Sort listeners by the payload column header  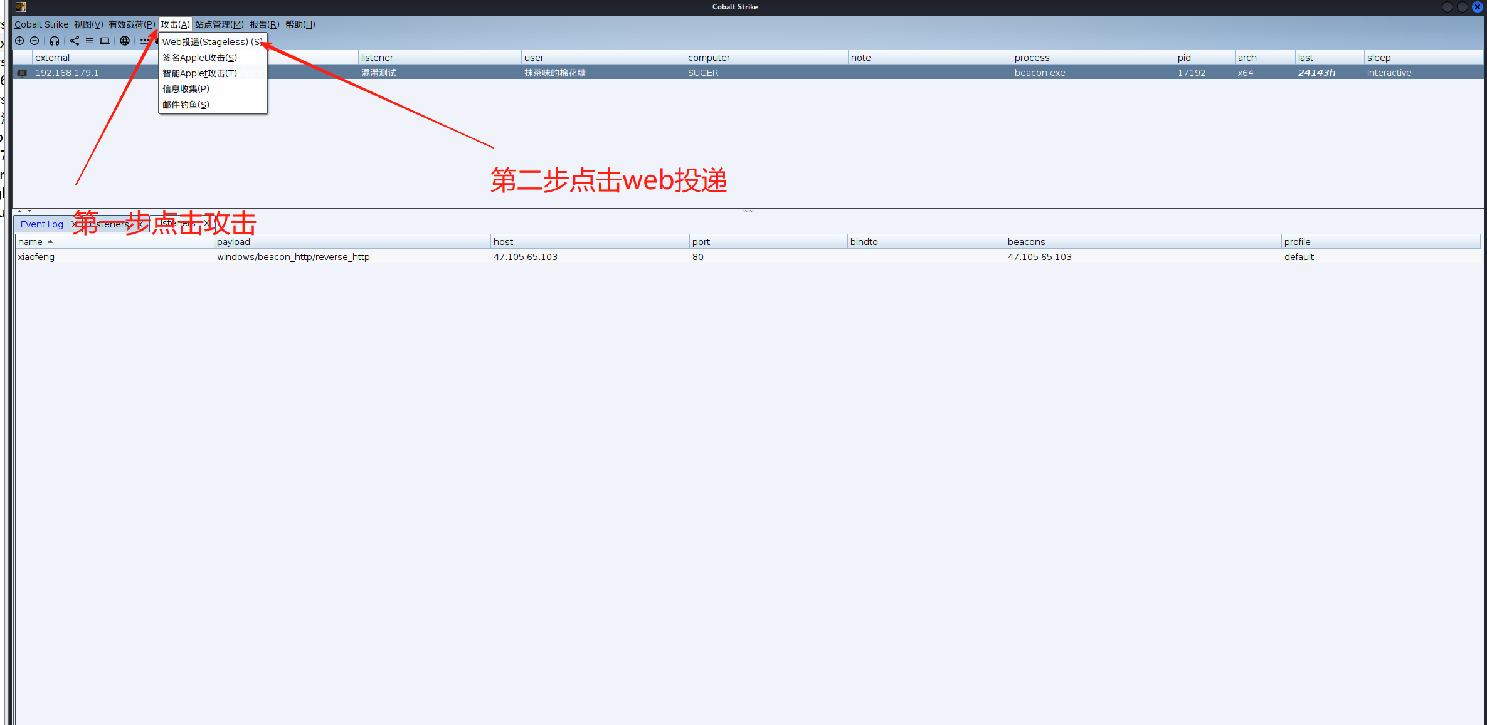[352, 242]
